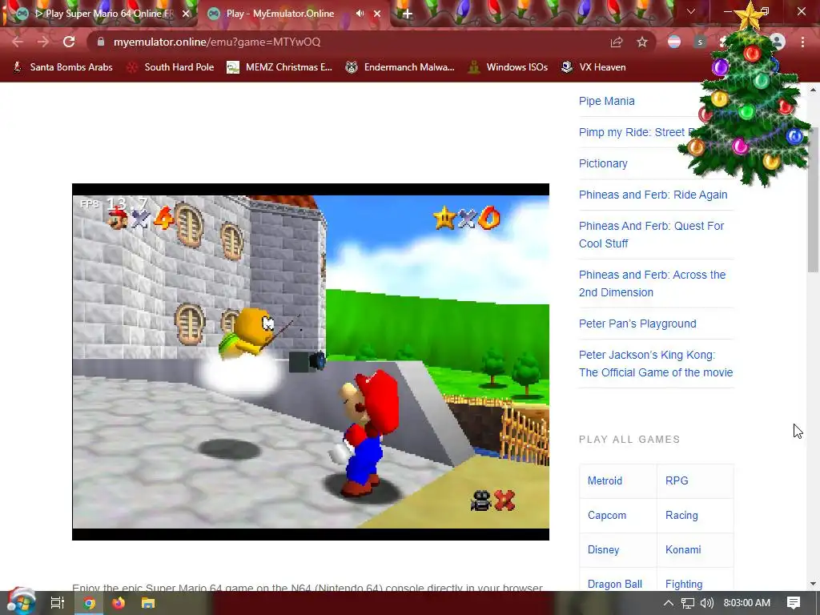This screenshot has width=820, height=615.
Task: Click the Mario 64 emulator game screen
Action: click(311, 362)
